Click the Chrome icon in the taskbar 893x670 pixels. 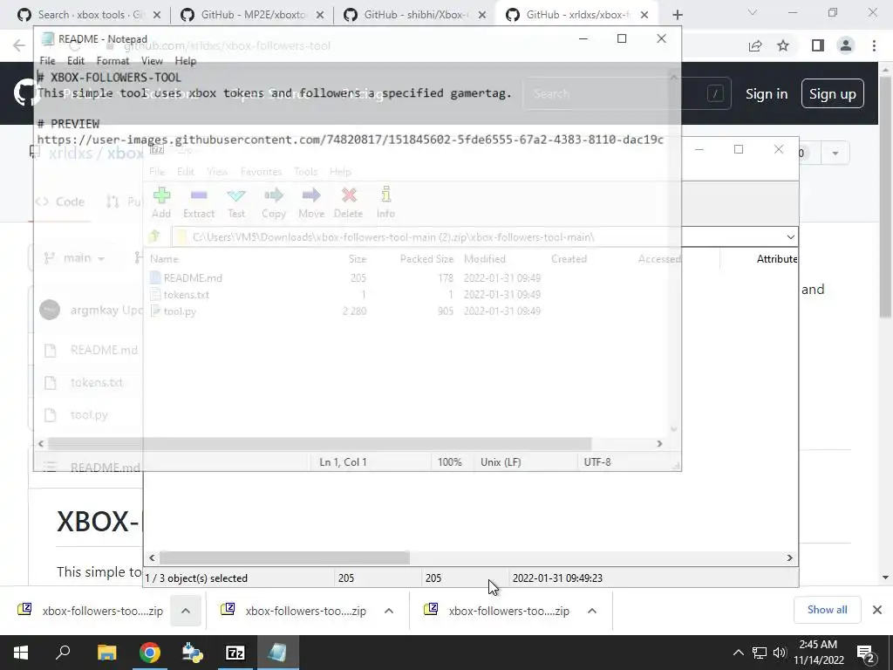click(x=150, y=653)
